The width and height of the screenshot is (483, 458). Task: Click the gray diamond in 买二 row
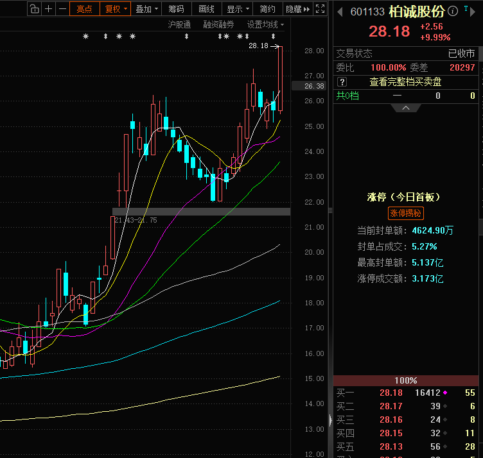pyautogui.click(x=445, y=406)
